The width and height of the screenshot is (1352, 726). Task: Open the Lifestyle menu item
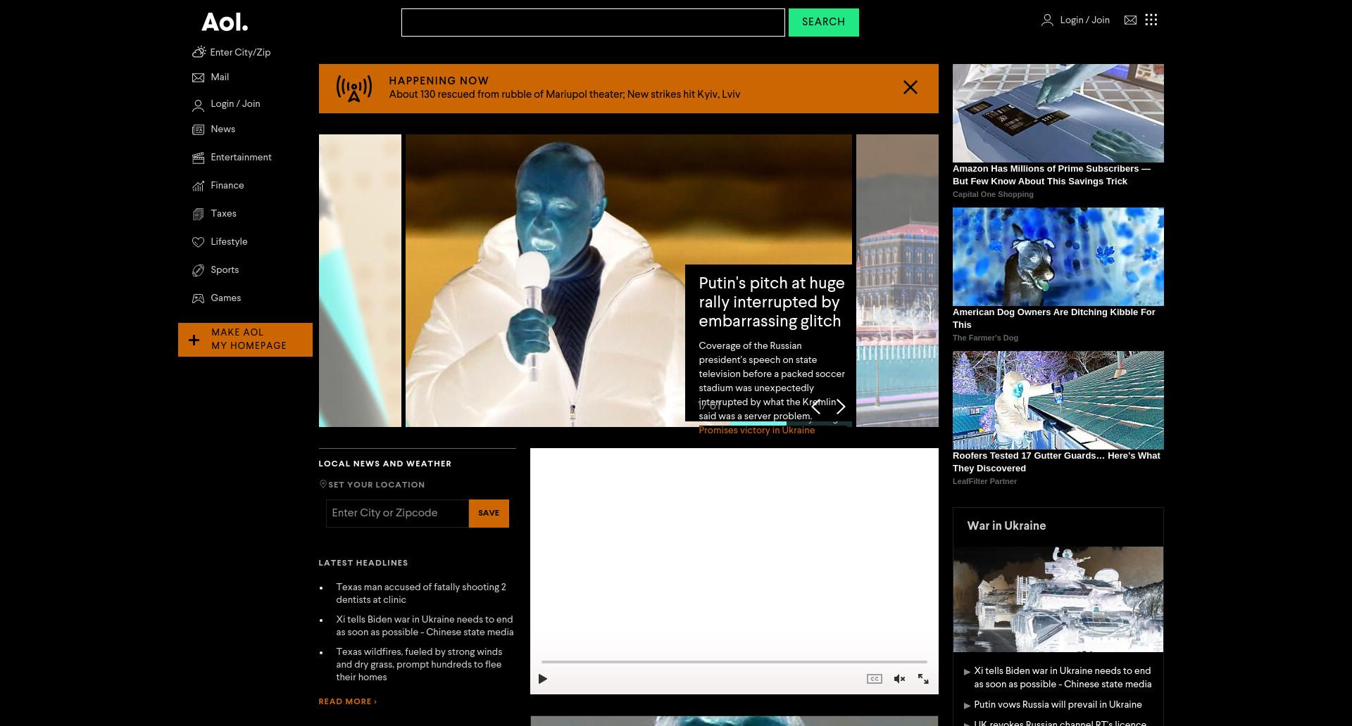pos(229,242)
